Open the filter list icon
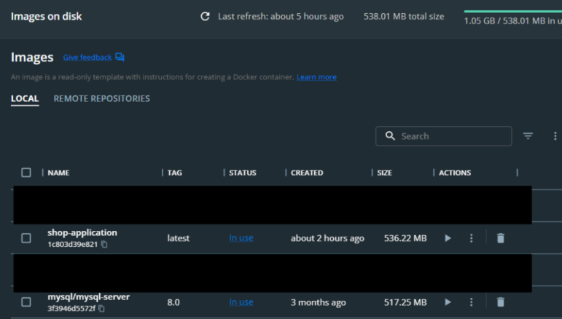The height and width of the screenshot is (319, 562). point(528,136)
